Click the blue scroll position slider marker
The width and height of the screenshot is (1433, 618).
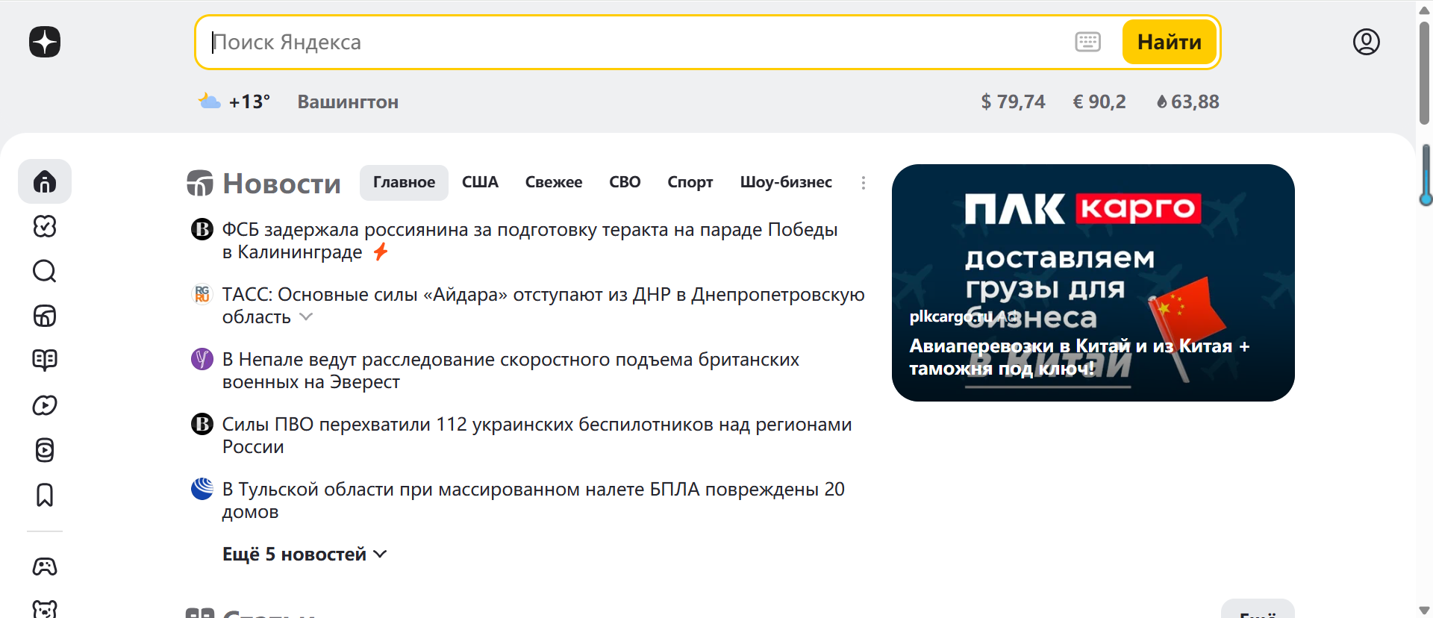click(1426, 175)
